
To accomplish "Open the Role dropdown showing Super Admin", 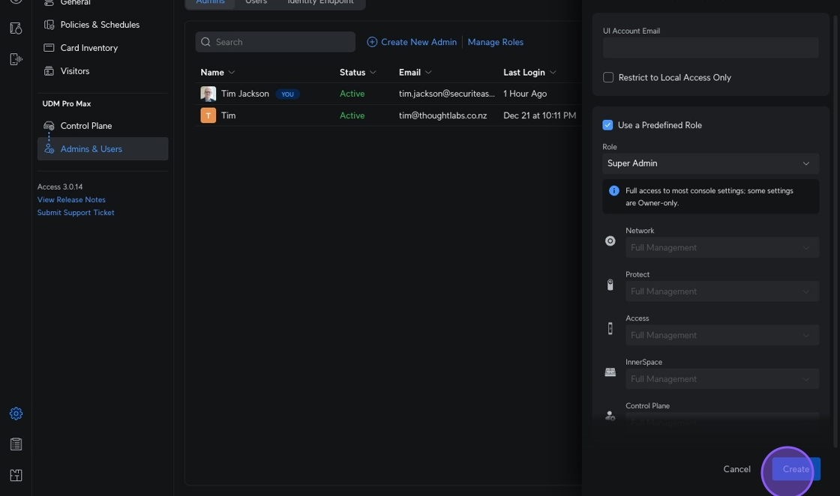I will (709, 163).
